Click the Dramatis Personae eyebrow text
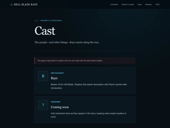Image resolution: width=170 pixels, height=128 pixels. click(51, 21)
